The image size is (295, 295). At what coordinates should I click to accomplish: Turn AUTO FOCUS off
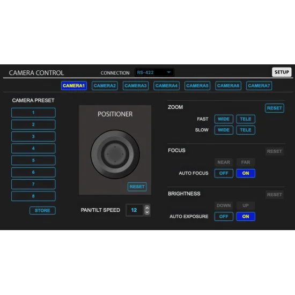(224, 173)
